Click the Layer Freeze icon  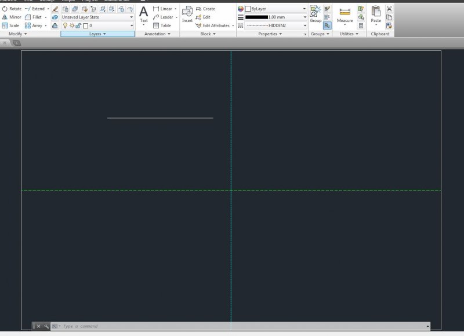tap(121, 9)
